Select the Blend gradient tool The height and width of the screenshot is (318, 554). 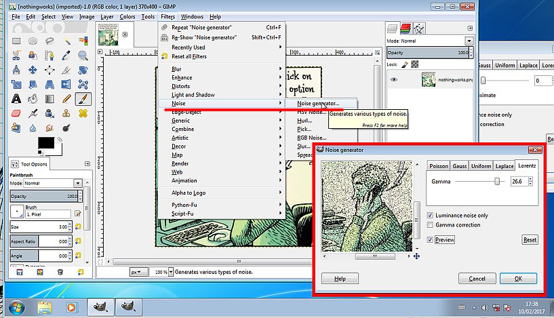[x=50, y=99]
